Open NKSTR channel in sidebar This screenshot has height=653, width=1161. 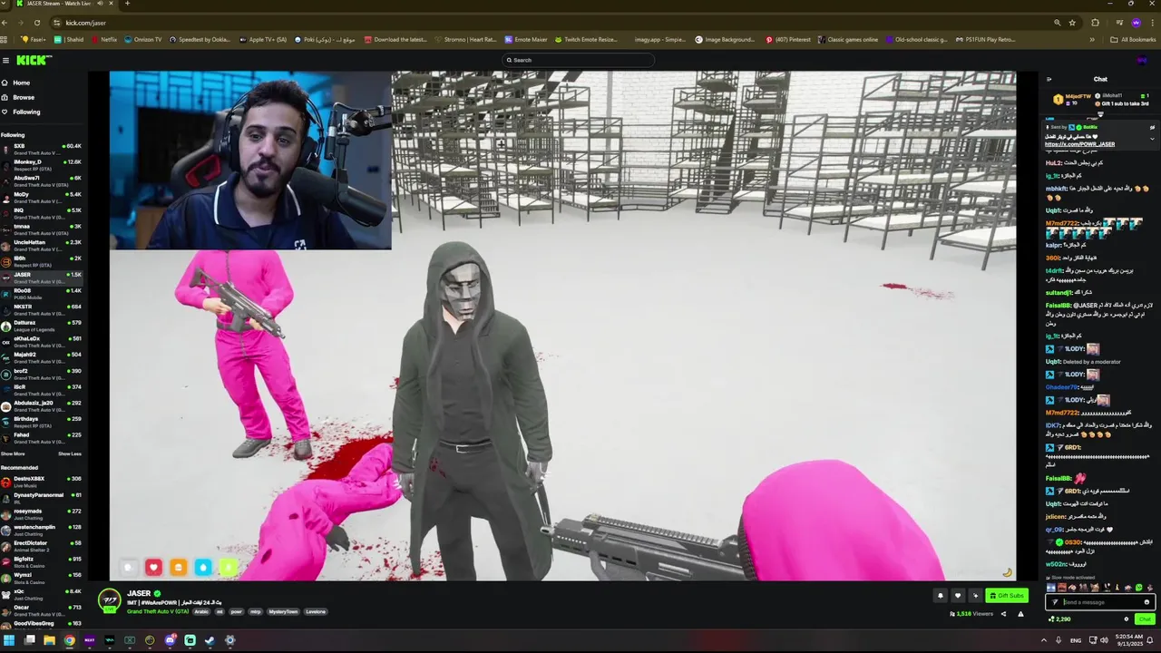[x=43, y=309]
